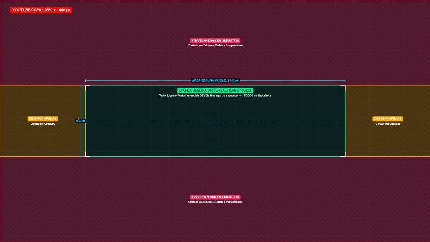The width and height of the screenshot is (430, 242).
Task: Click the "Texto, Logos e Rostos essenciais DEVEM ficar aqui" caption
Action: (215, 96)
